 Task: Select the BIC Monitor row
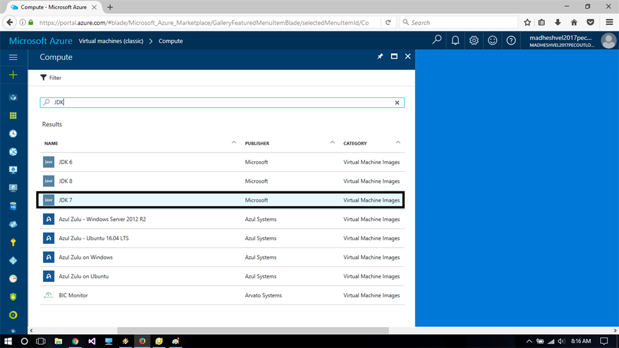click(222, 295)
